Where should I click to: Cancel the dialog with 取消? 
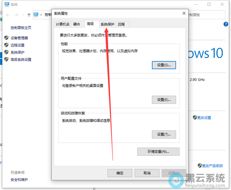coord(147,173)
